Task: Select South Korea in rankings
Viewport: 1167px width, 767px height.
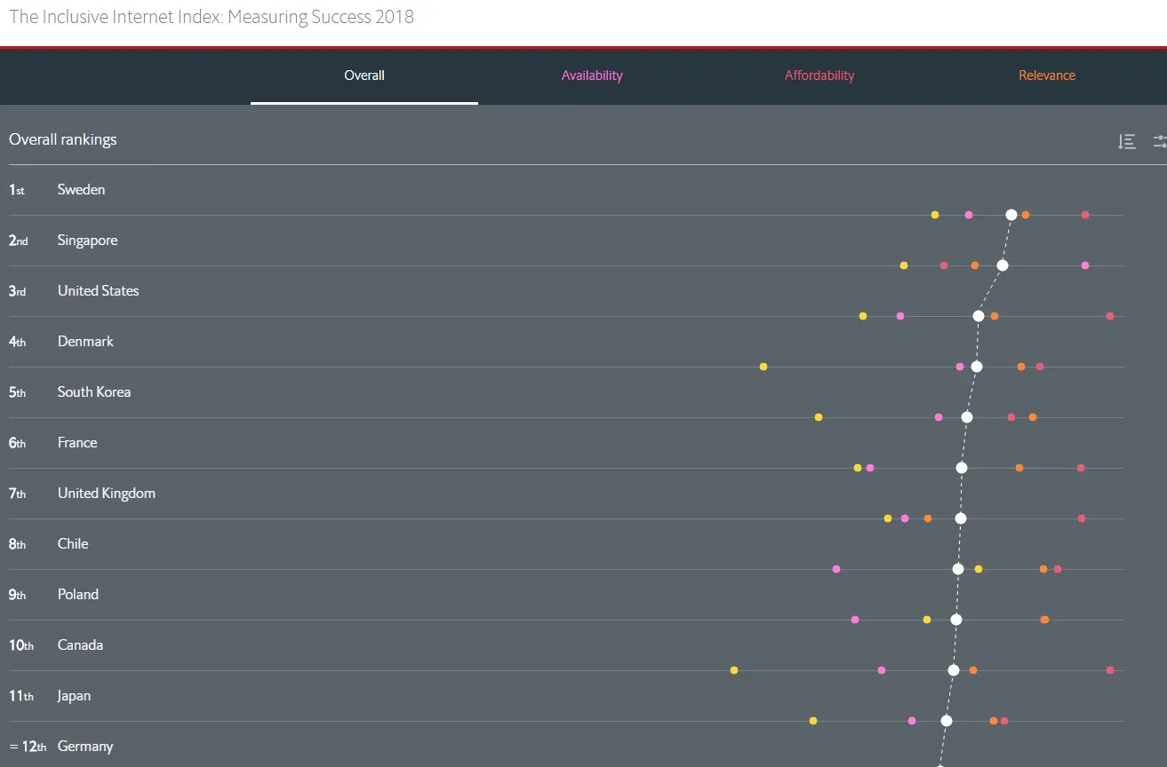Action: point(94,392)
